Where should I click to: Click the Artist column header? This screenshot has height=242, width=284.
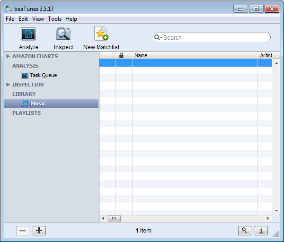tap(266, 55)
